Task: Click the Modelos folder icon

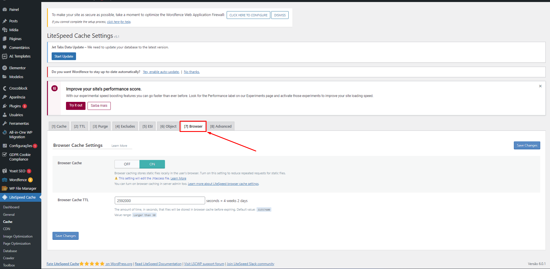Action: coord(5,77)
